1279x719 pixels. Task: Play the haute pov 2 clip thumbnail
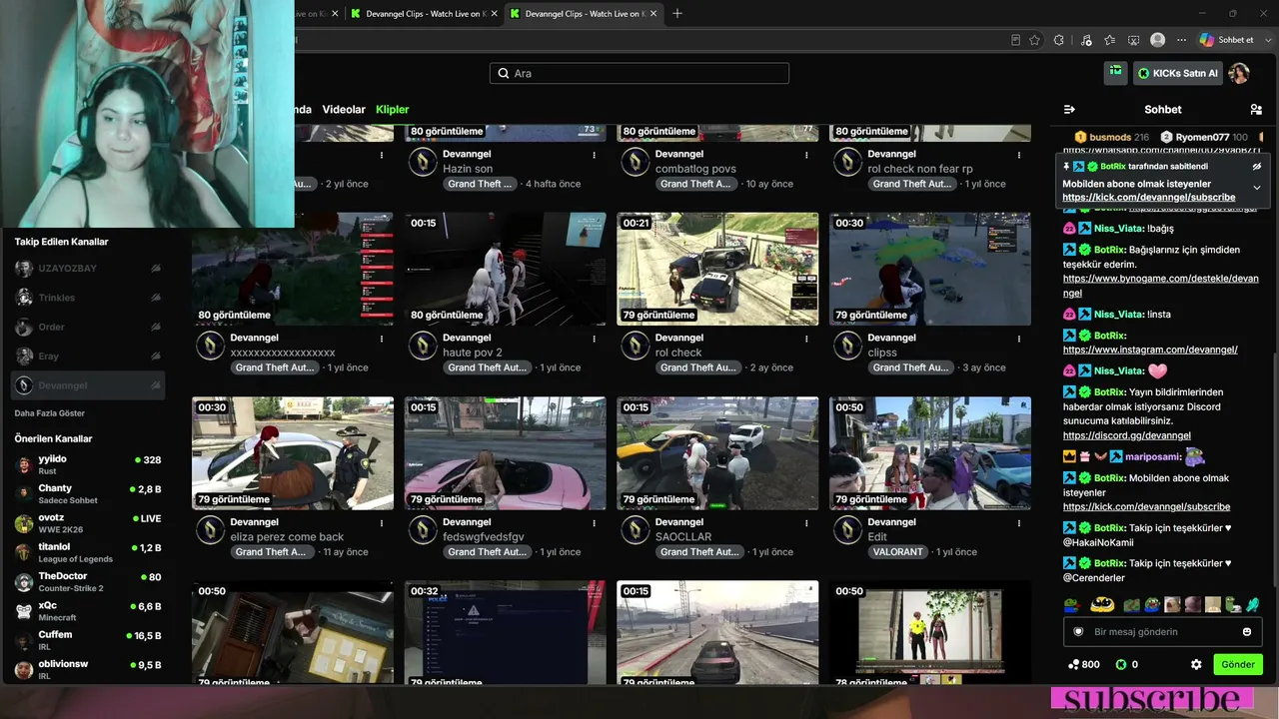pyautogui.click(x=505, y=269)
